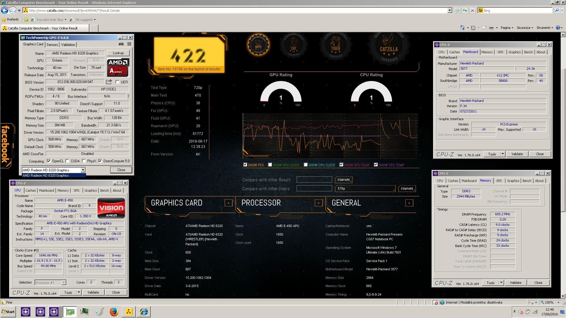Open Internet Explorer taskbar icon
The width and height of the screenshot is (566, 318).
144,312
